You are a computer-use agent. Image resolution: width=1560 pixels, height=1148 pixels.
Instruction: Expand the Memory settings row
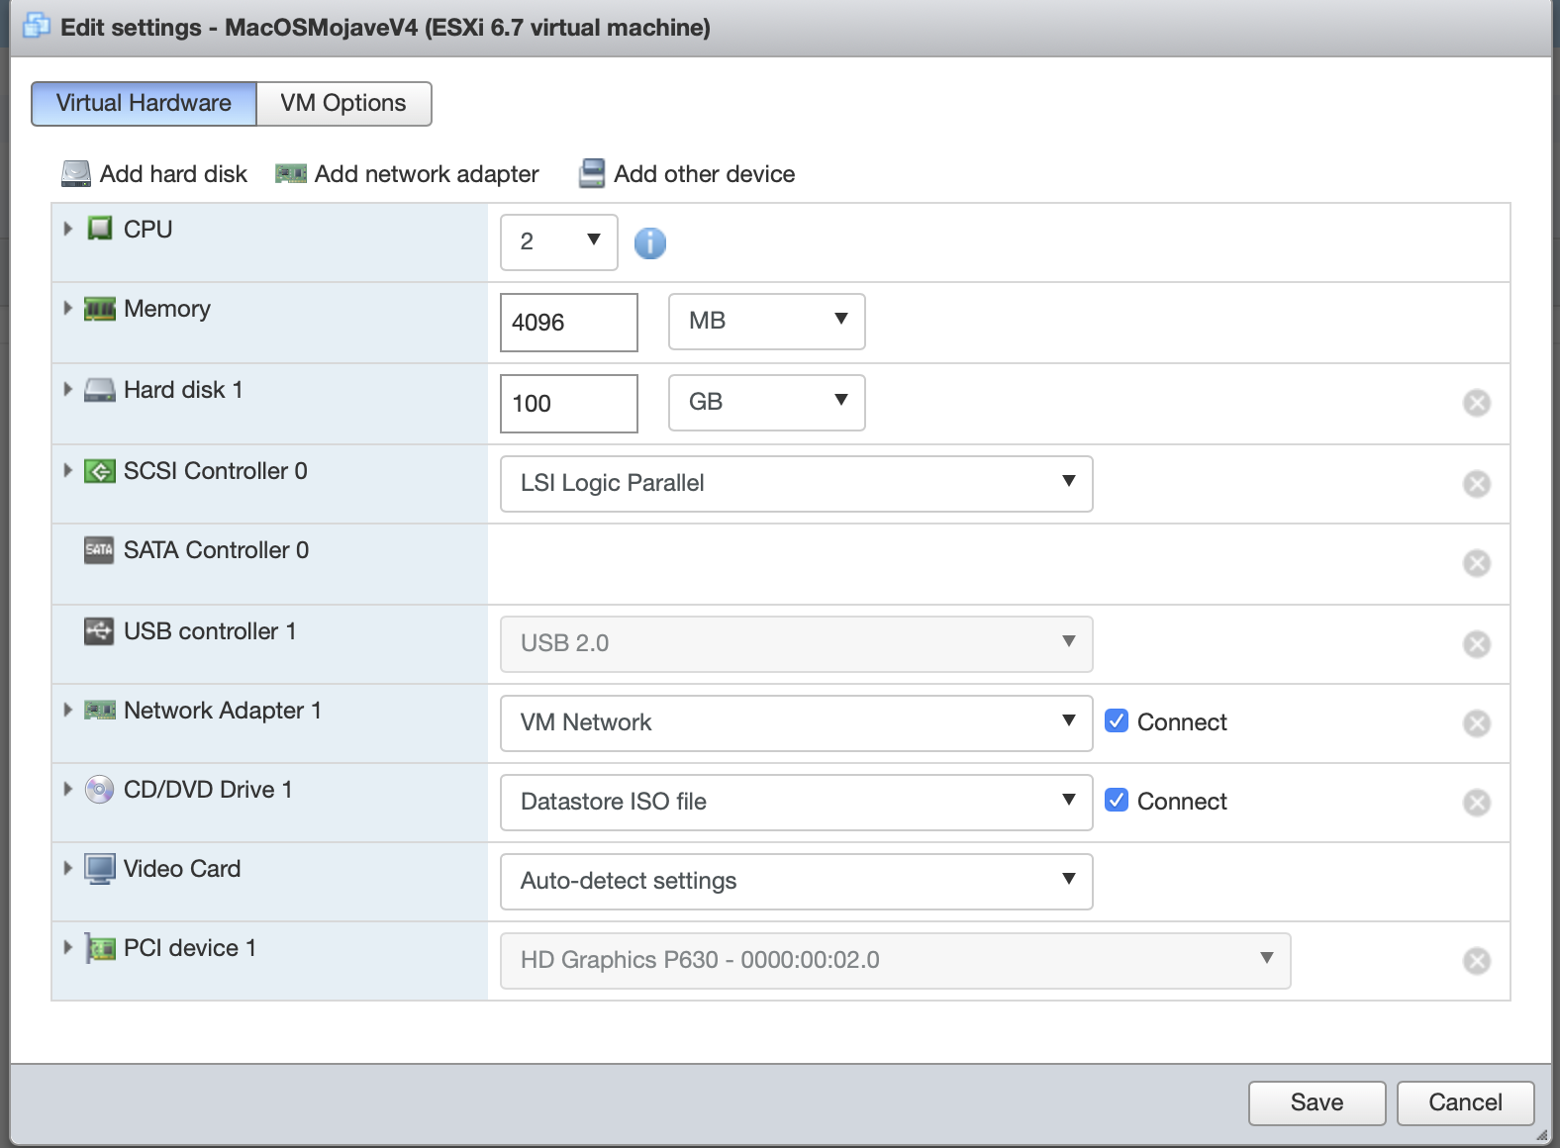pos(68,308)
